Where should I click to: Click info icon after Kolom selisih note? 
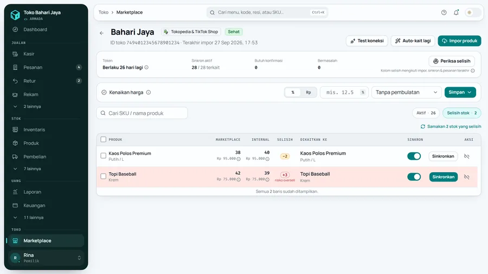(473, 70)
